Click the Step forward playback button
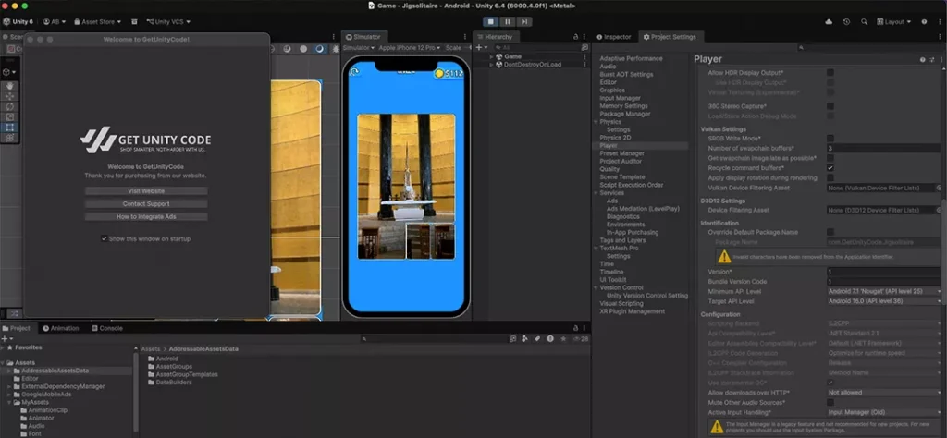Image resolution: width=947 pixels, height=438 pixels. pos(525,20)
